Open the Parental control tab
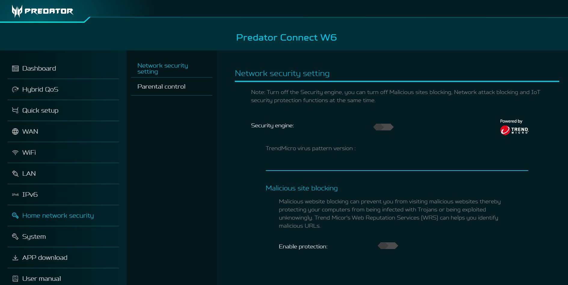This screenshot has height=285, width=568. pyautogui.click(x=161, y=86)
